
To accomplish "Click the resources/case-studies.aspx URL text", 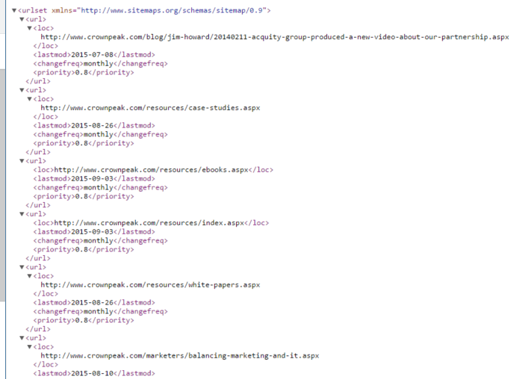I will pos(150,108).
